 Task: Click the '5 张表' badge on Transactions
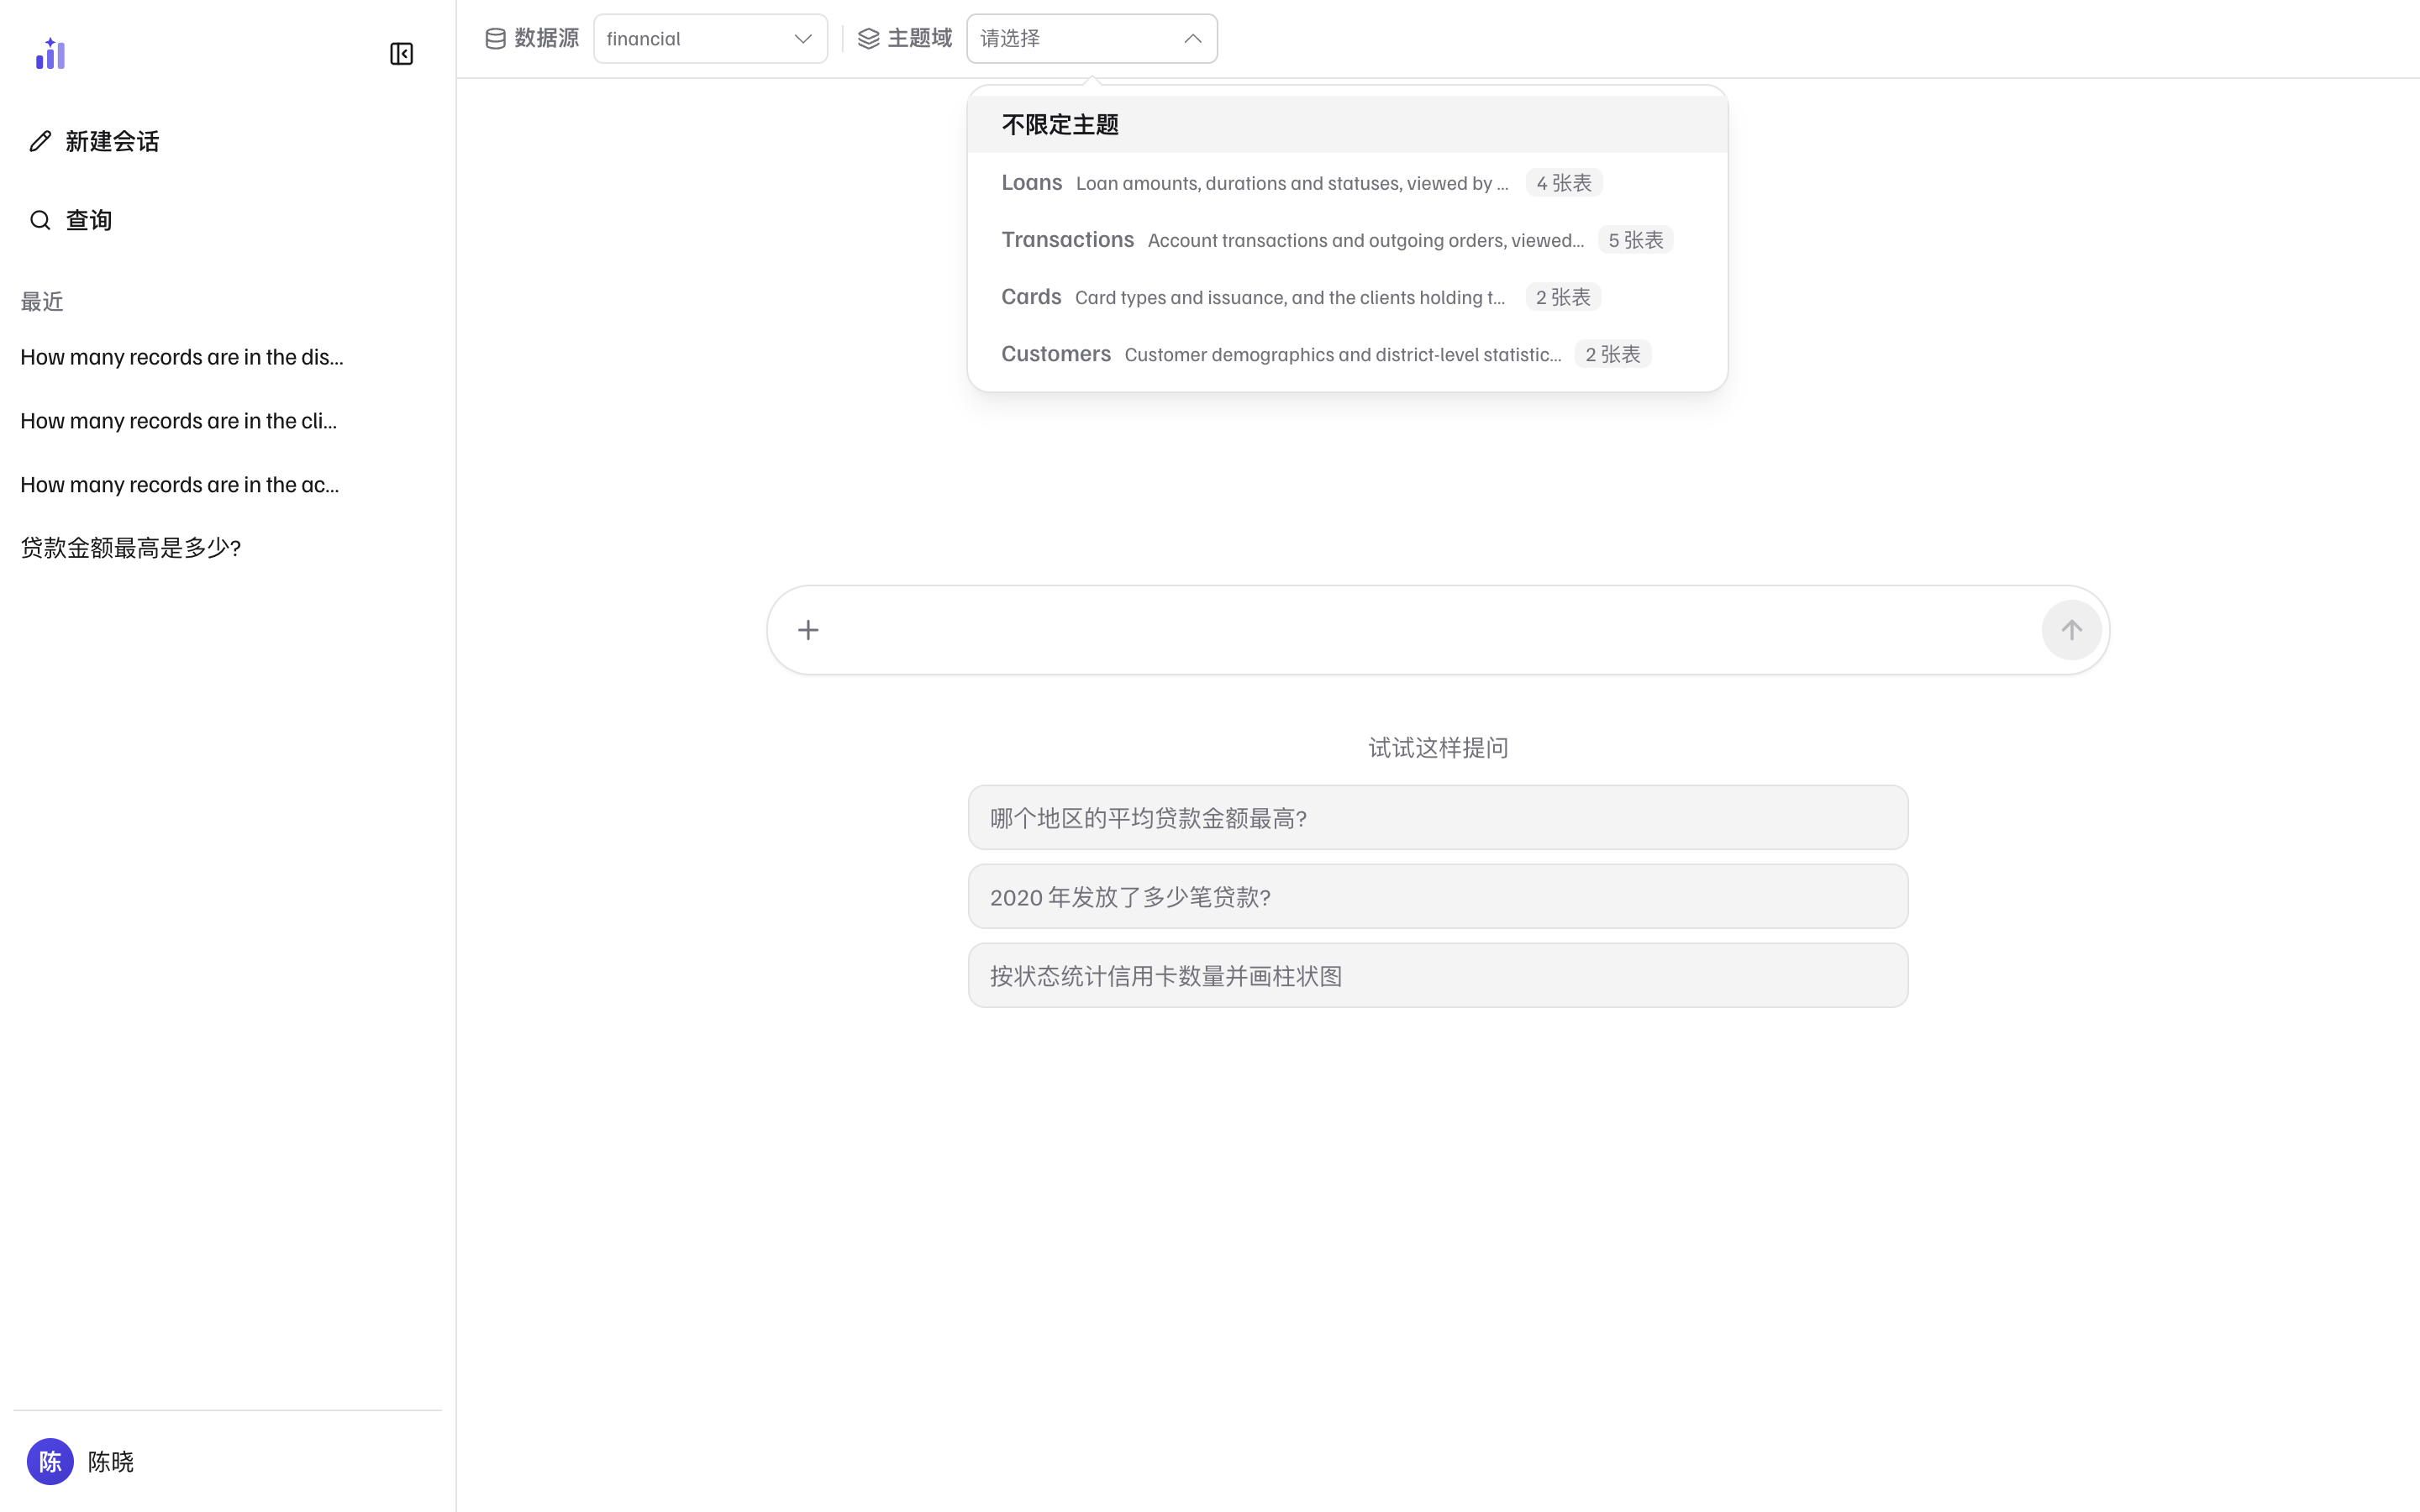(x=1636, y=240)
